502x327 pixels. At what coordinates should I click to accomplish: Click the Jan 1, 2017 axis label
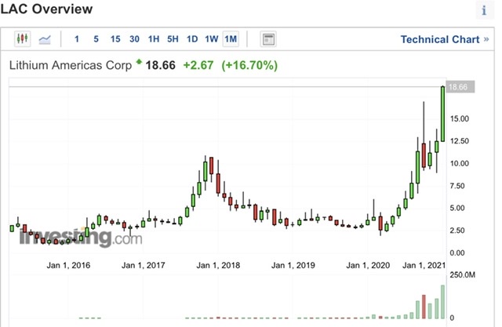(x=143, y=265)
